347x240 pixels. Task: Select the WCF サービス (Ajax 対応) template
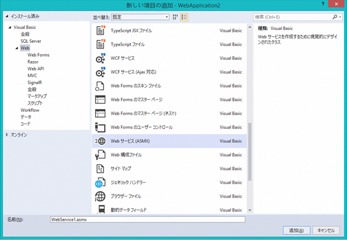point(169,72)
